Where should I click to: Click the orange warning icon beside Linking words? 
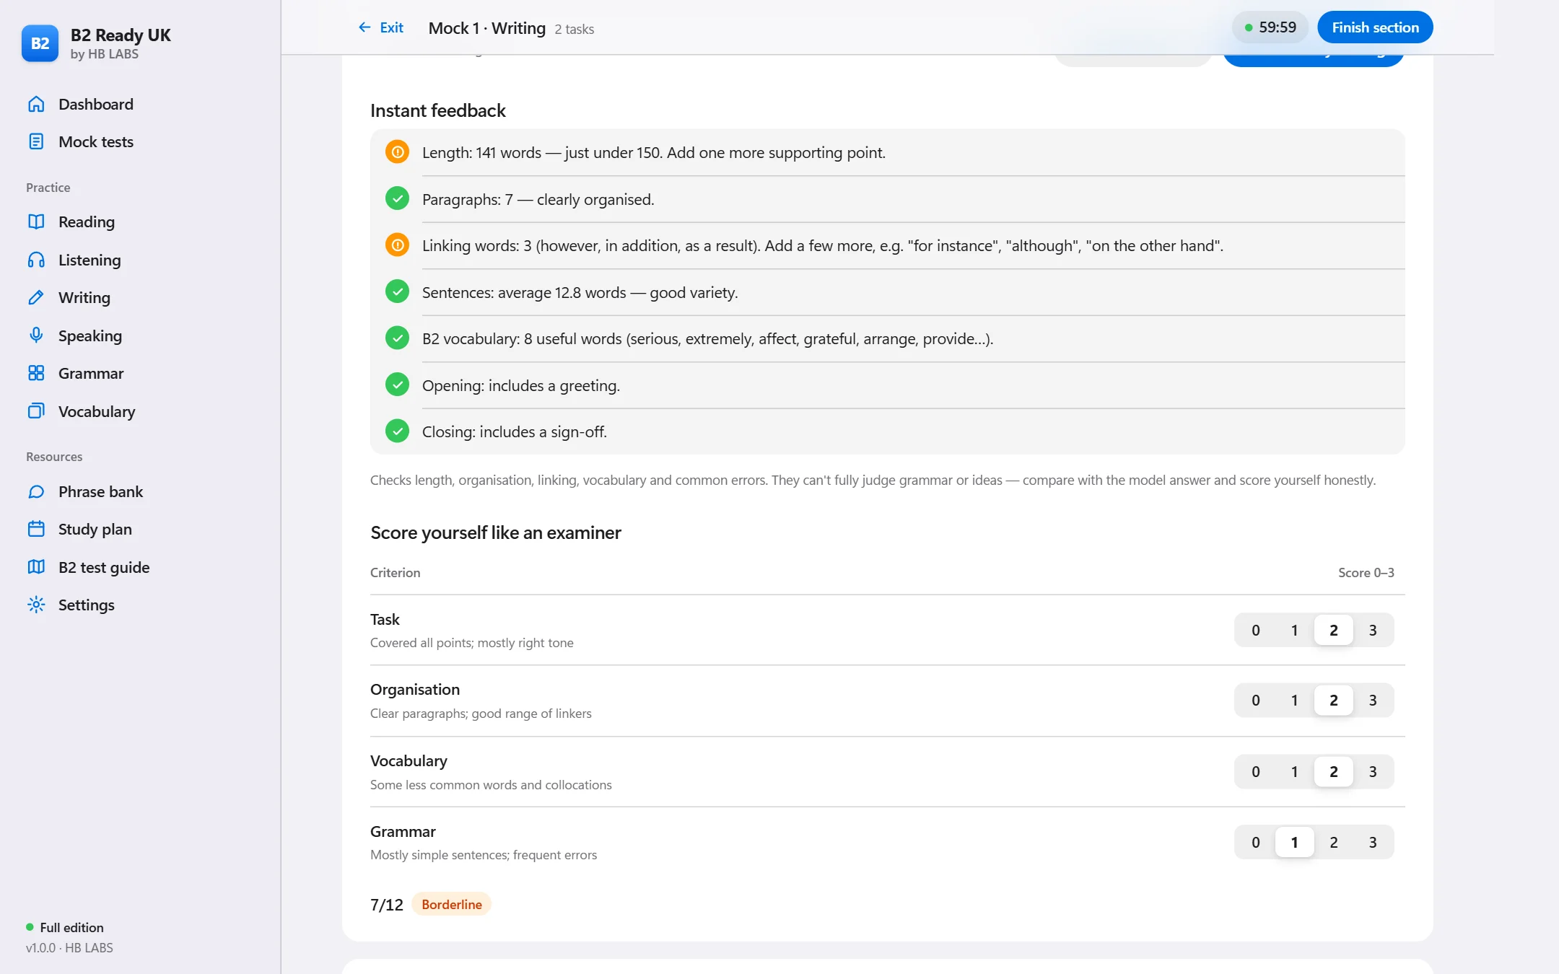(397, 245)
